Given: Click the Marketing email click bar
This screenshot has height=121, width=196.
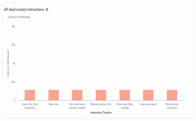Looking at the screenshot, I should pos(101,95).
